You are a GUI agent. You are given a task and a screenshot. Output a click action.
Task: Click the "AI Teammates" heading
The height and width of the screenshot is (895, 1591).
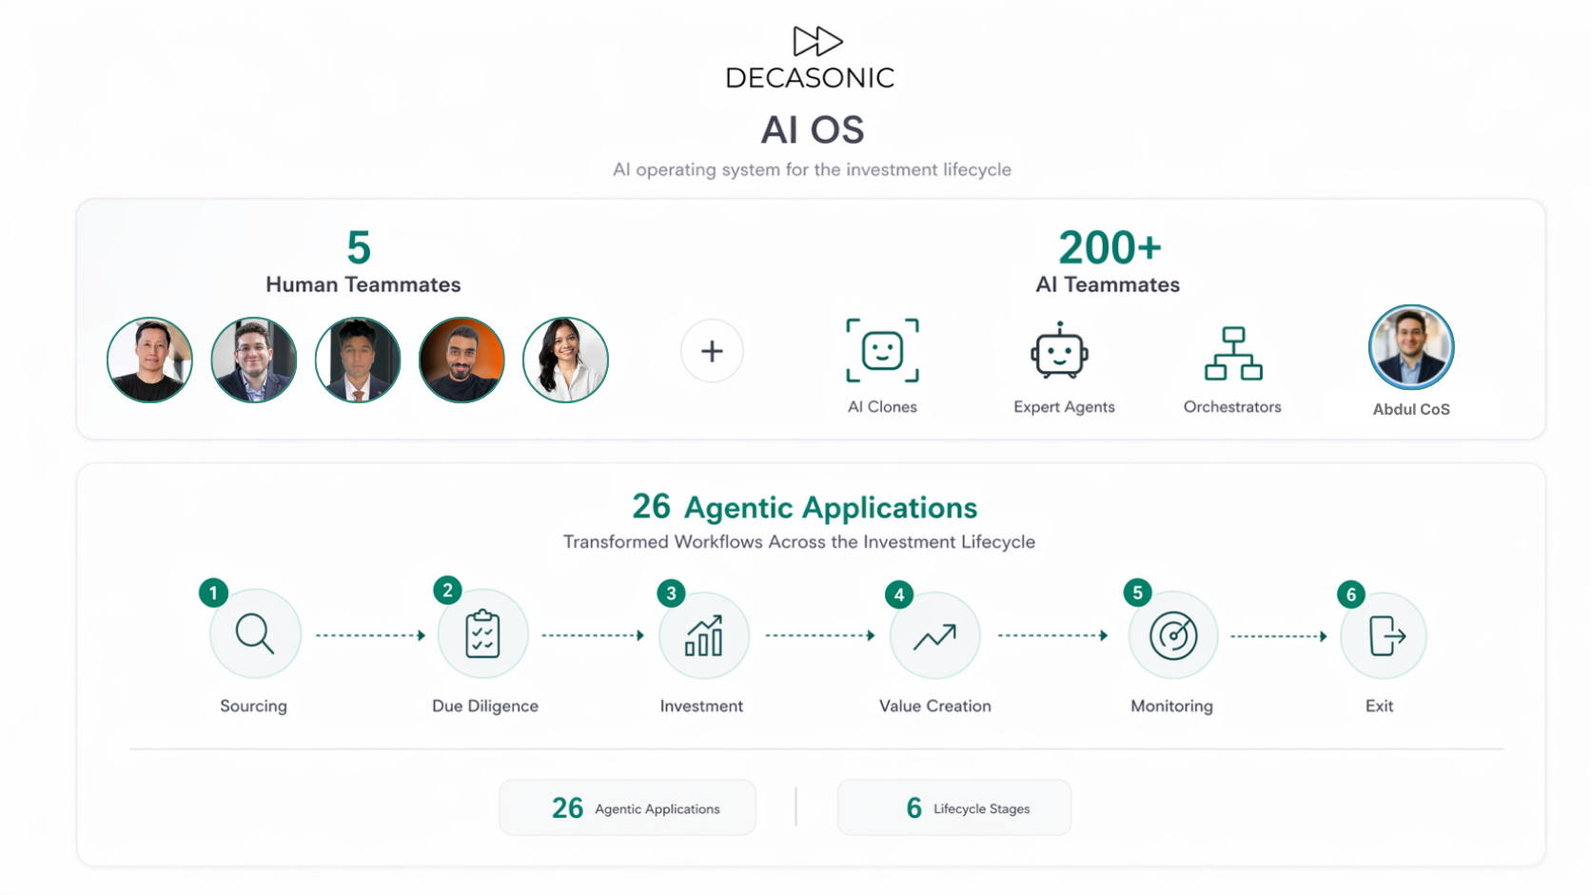point(1108,284)
